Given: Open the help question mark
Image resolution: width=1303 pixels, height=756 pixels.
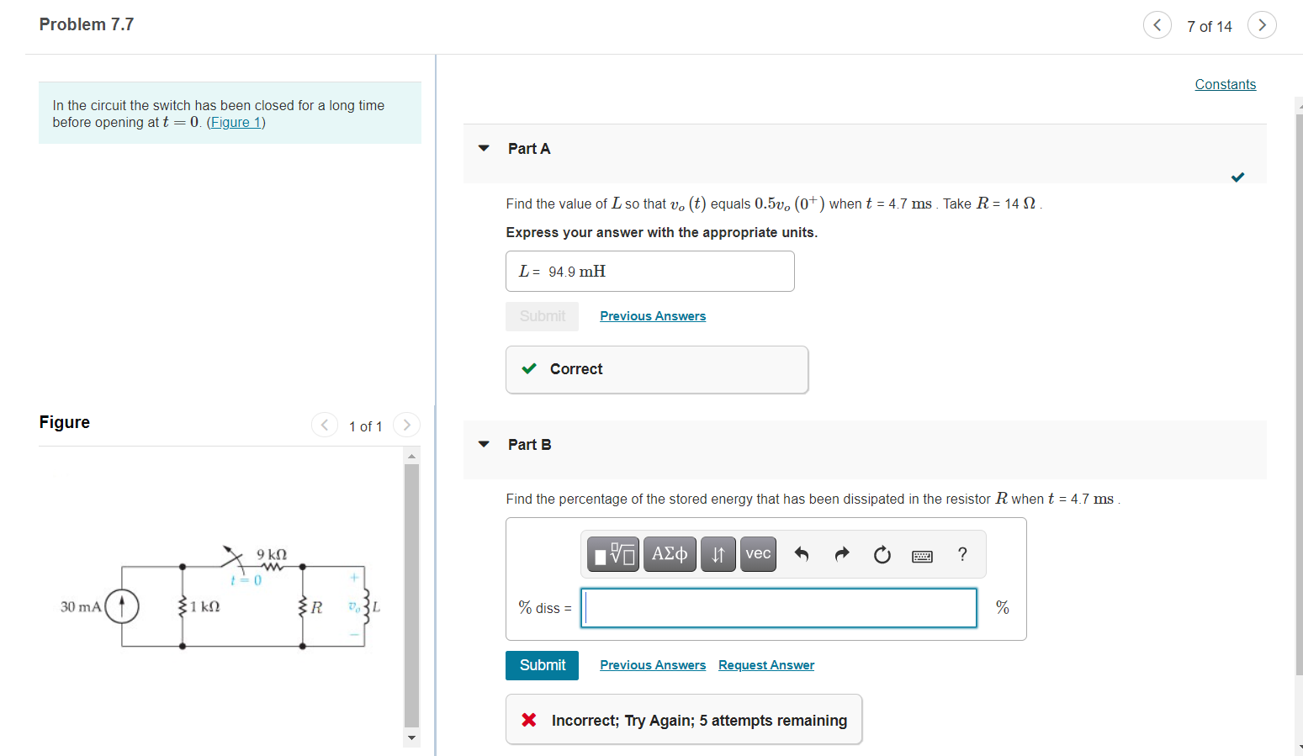Looking at the screenshot, I should (962, 554).
